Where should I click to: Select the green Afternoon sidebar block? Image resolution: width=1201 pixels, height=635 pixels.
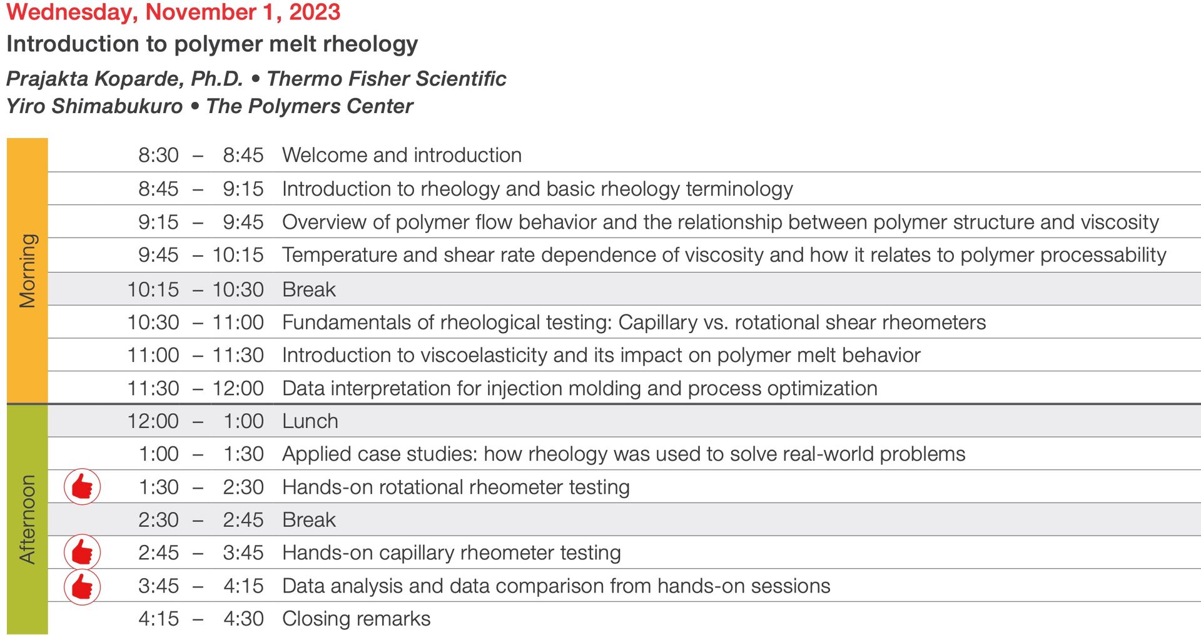pyautogui.click(x=27, y=519)
